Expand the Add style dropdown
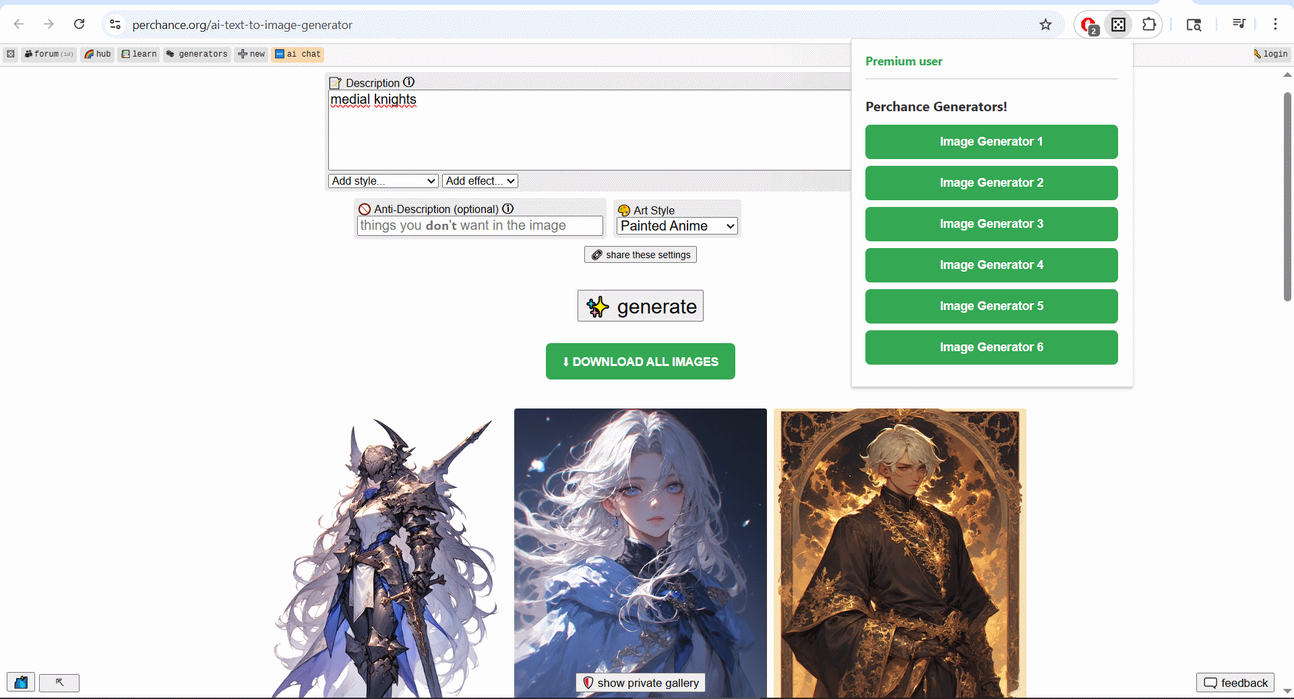This screenshot has height=699, width=1294. [384, 181]
